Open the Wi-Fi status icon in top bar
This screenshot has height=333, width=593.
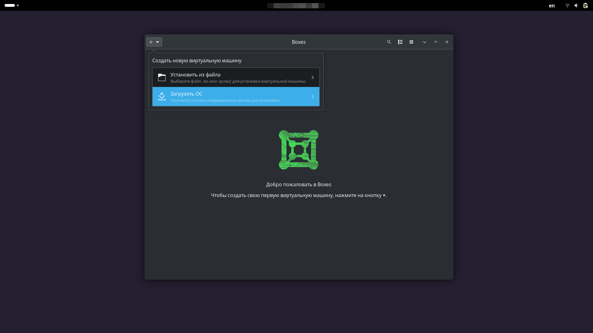tap(567, 6)
